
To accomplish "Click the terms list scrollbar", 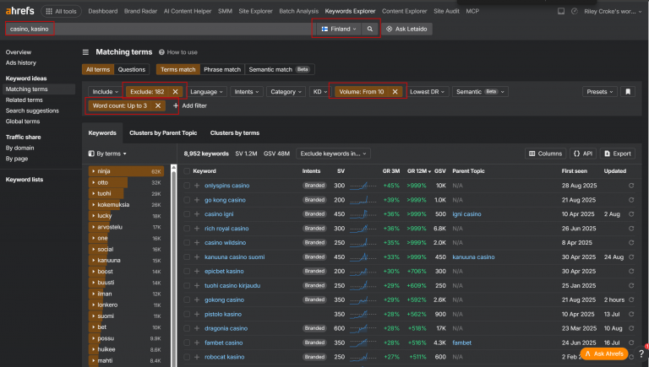I will pyautogui.click(x=173, y=265).
